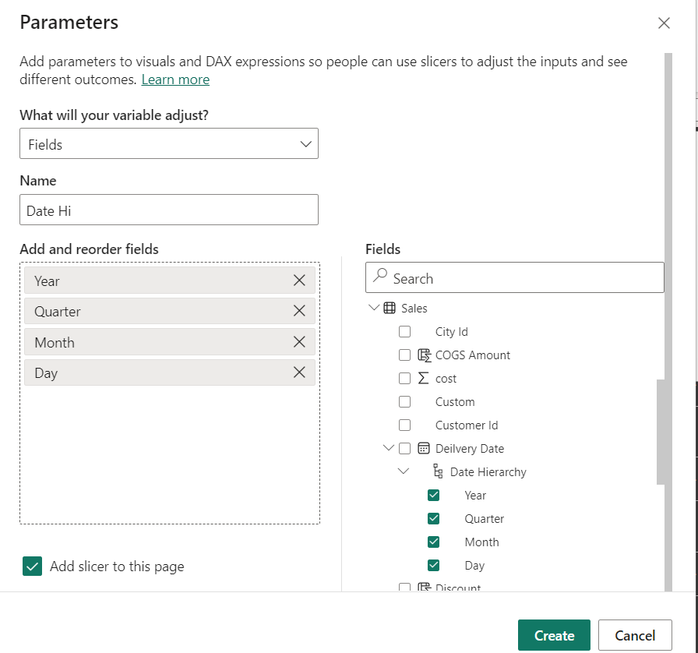Image resolution: width=698 pixels, height=653 pixels.
Task: Tick the Customer Id checkbox
Action: [404, 425]
